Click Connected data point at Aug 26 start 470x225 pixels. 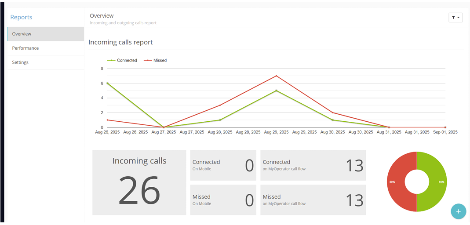pyautogui.click(x=107, y=83)
